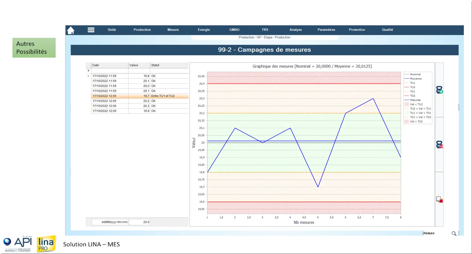The width and height of the screenshot is (472, 254).
Task: Open the Mesure menu
Action: point(173,30)
